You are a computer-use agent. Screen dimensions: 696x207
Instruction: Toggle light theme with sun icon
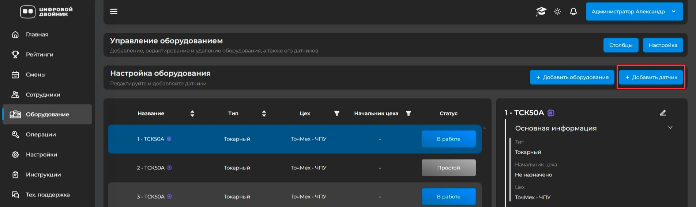click(x=557, y=12)
